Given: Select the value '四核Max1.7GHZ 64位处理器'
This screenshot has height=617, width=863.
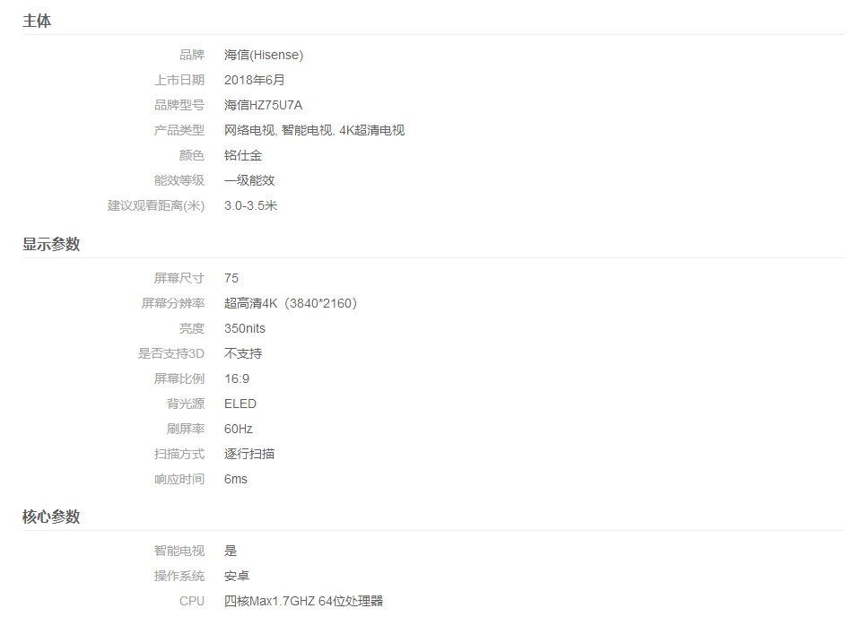Looking at the screenshot, I should [303, 601].
